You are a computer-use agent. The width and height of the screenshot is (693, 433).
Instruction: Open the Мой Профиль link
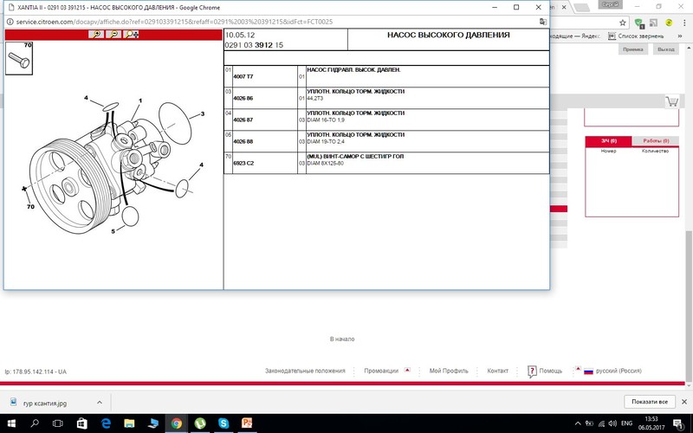(x=448, y=371)
